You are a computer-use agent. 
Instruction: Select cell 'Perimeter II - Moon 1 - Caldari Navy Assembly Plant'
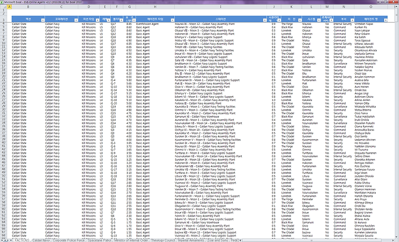tap(221, 199)
